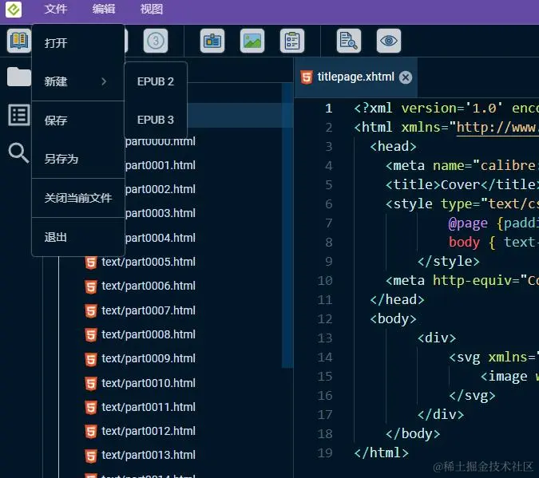Screen dimensions: 539x478
Task: Open part0003.html in file list
Action: (x=161, y=213)
